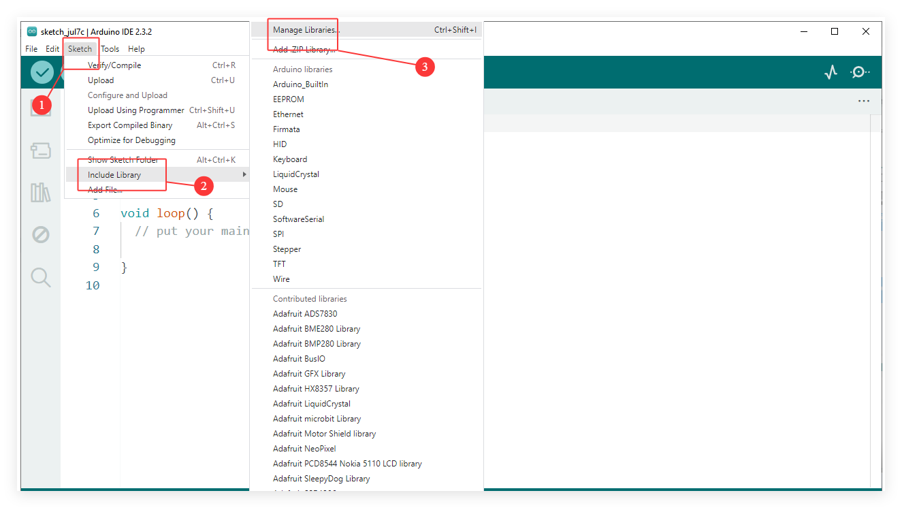Close the Arduino IDE window
Image resolution: width=902 pixels, height=508 pixels.
tap(866, 31)
